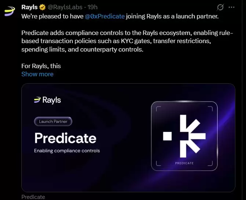Click the Enabling compliance controls subtitle
The width and height of the screenshot is (246, 200).
click(67, 151)
